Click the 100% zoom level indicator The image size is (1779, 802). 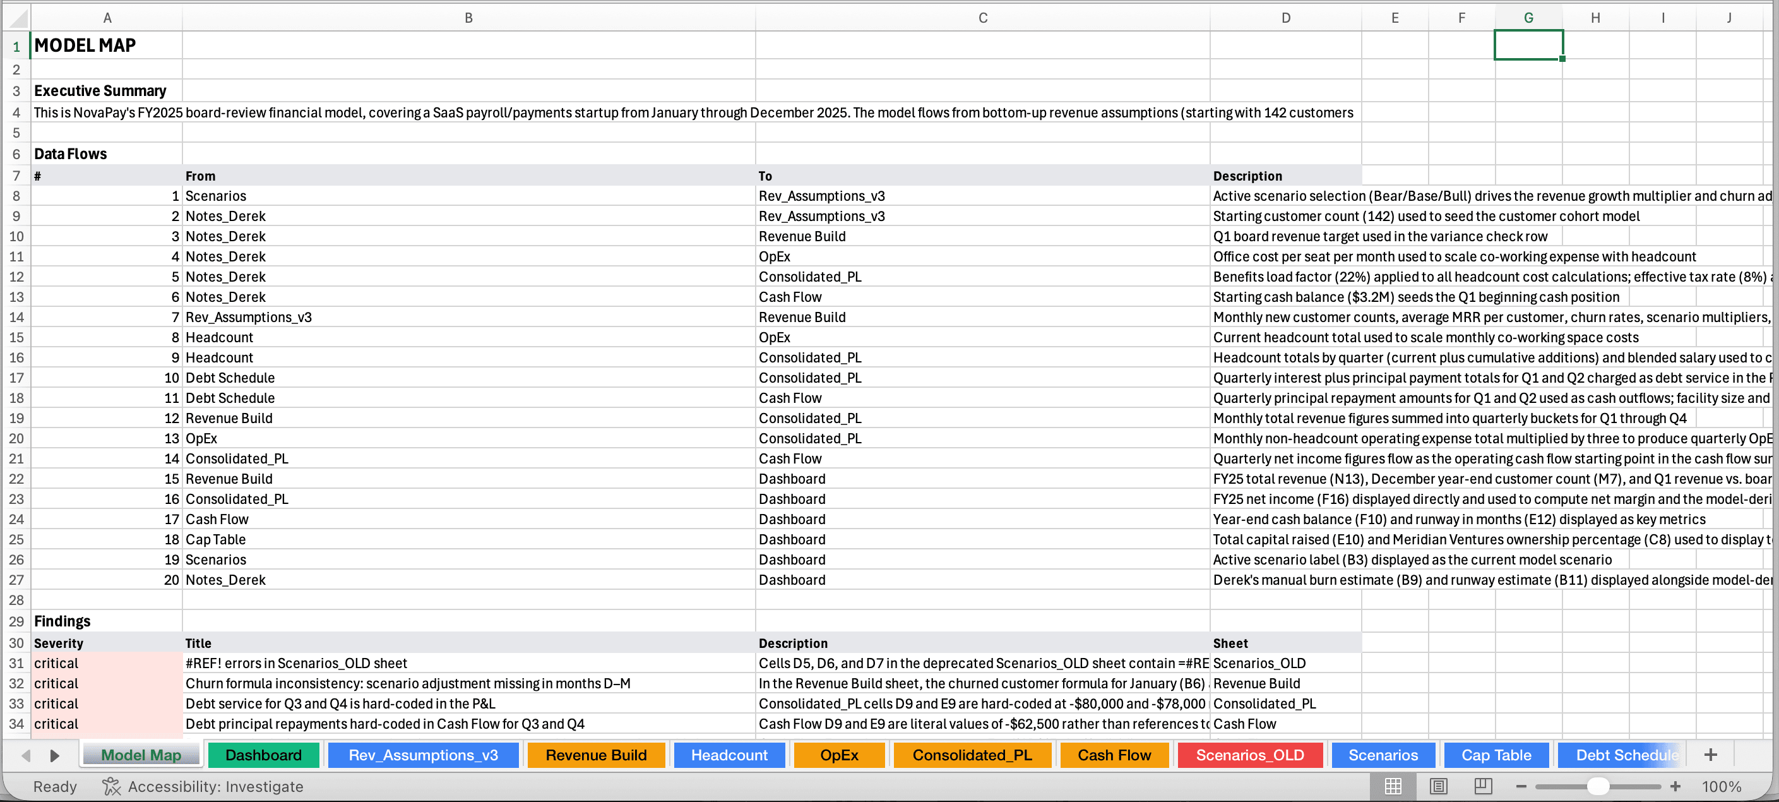point(1721,786)
